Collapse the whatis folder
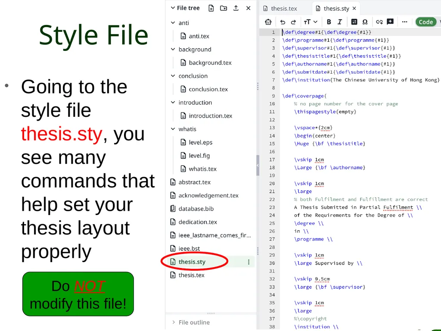This screenshot has height=331, width=441. pyautogui.click(x=173, y=129)
